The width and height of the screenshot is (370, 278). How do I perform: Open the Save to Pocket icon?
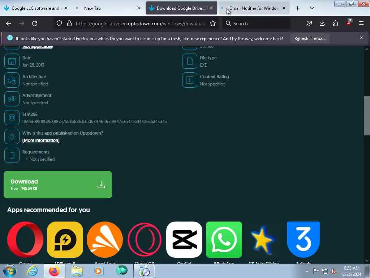pyautogui.click(x=309, y=23)
